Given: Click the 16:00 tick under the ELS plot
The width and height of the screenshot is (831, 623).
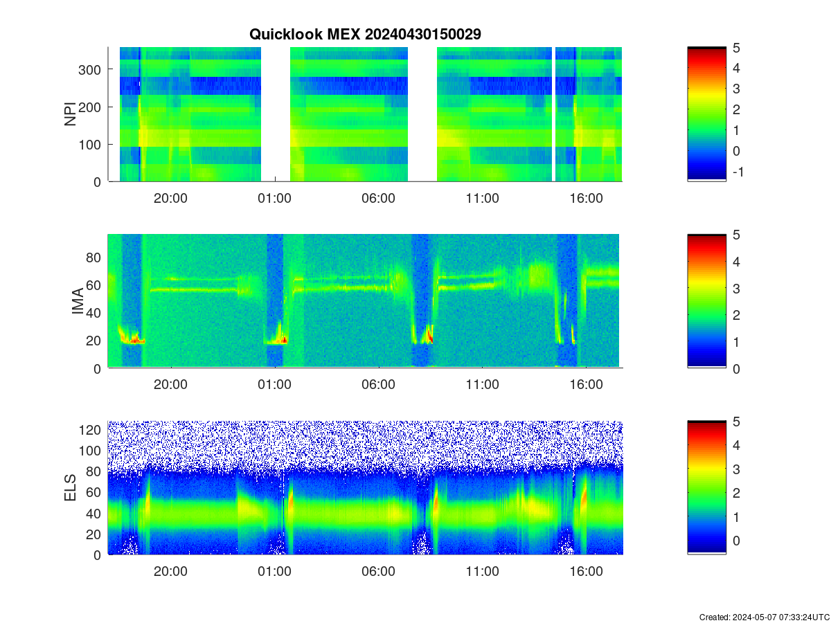Looking at the screenshot, I should coord(586,572).
